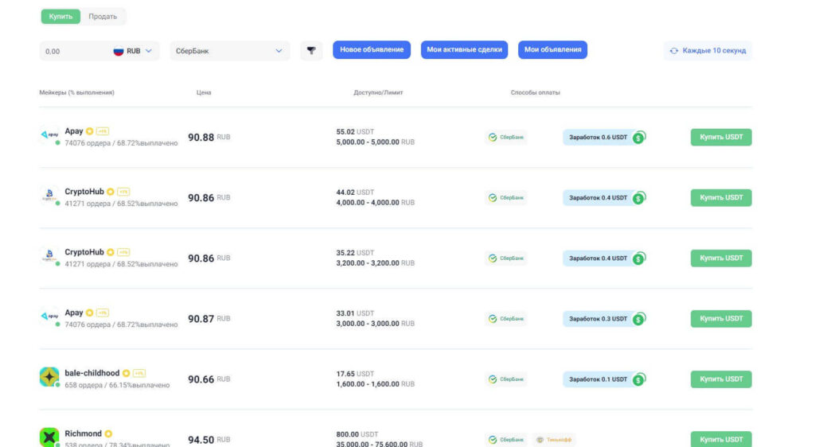Click Купить USDT in the 90.88 row
The width and height of the screenshot is (815, 447).
click(721, 137)
